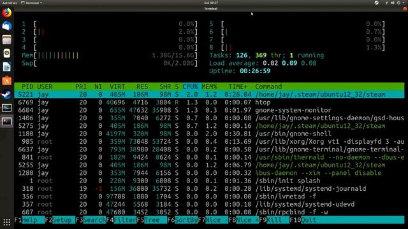This screenshot has height=229, width=408.
Task: Open the power indicator in top bar
Action: pyautogui.click(x=398, y=3)
